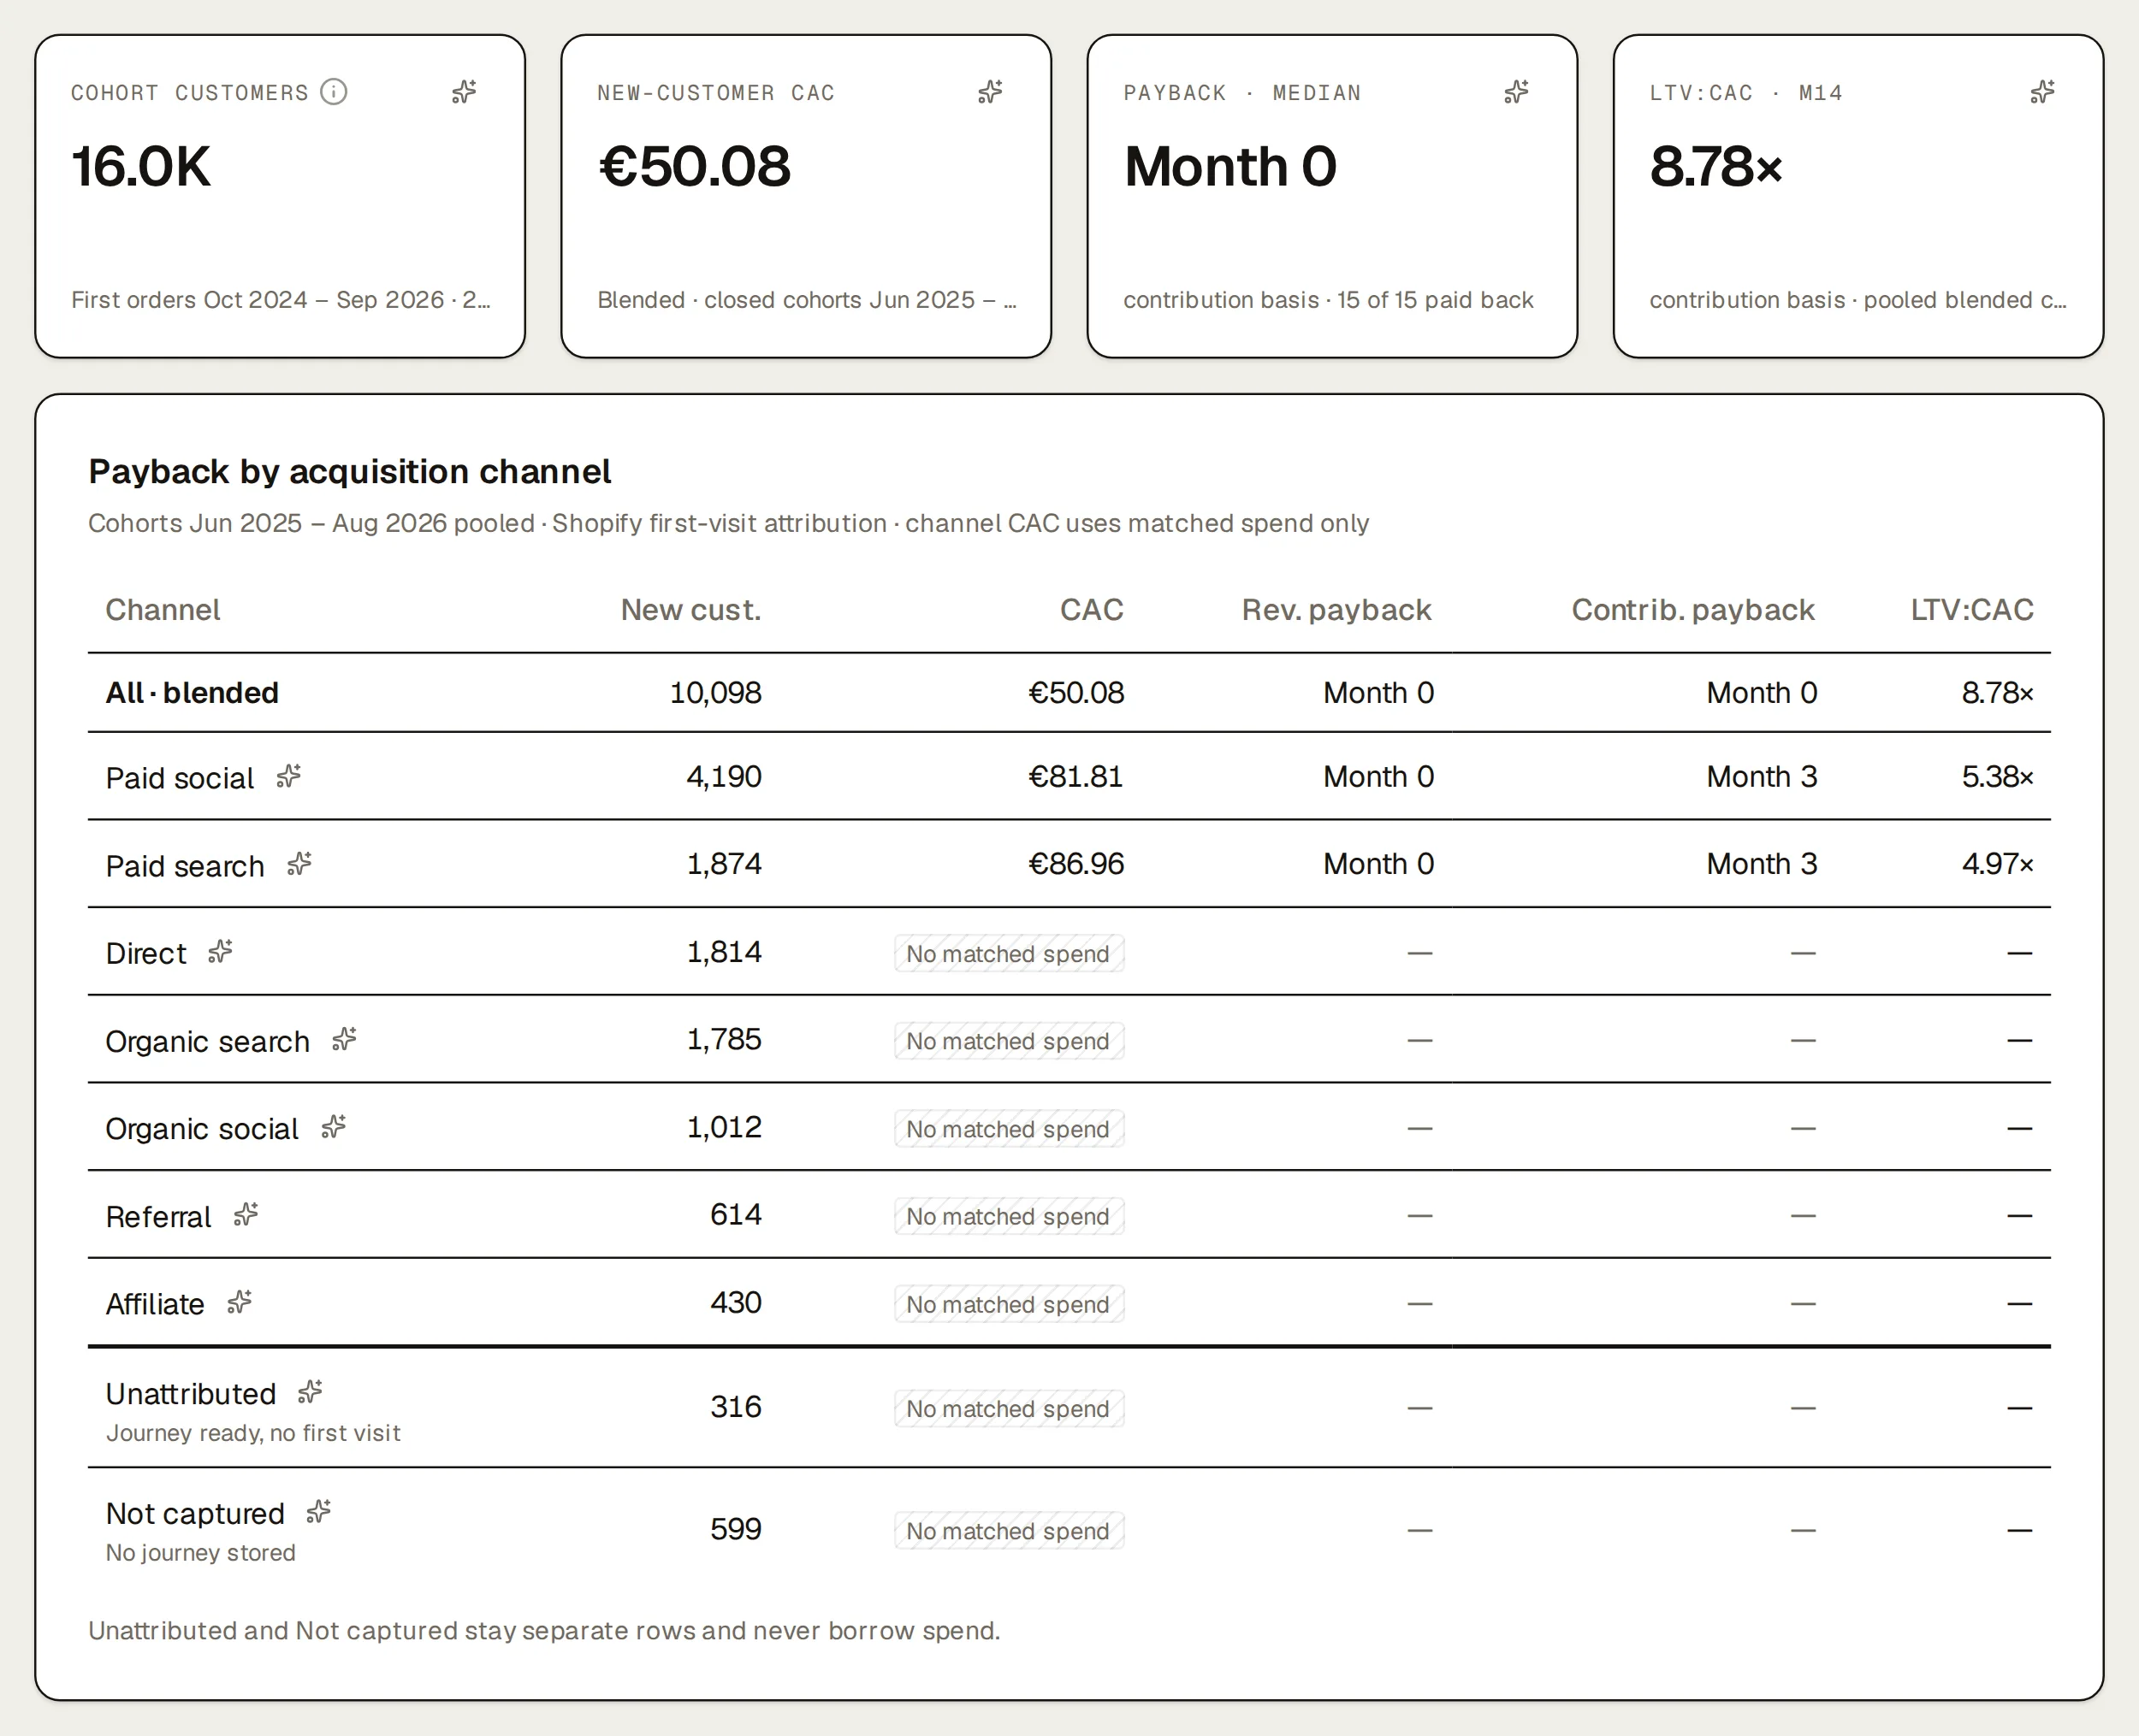Click the €50.08 value in All blended row
Image resolution: width=2139 pixels, height=1736 pixels.
pos(1075,693)
